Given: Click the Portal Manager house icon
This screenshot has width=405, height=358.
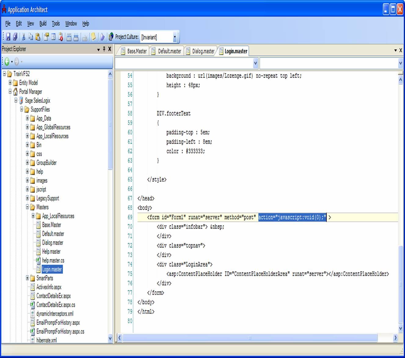Looking at the screenshot, I should tap(15, 92).
